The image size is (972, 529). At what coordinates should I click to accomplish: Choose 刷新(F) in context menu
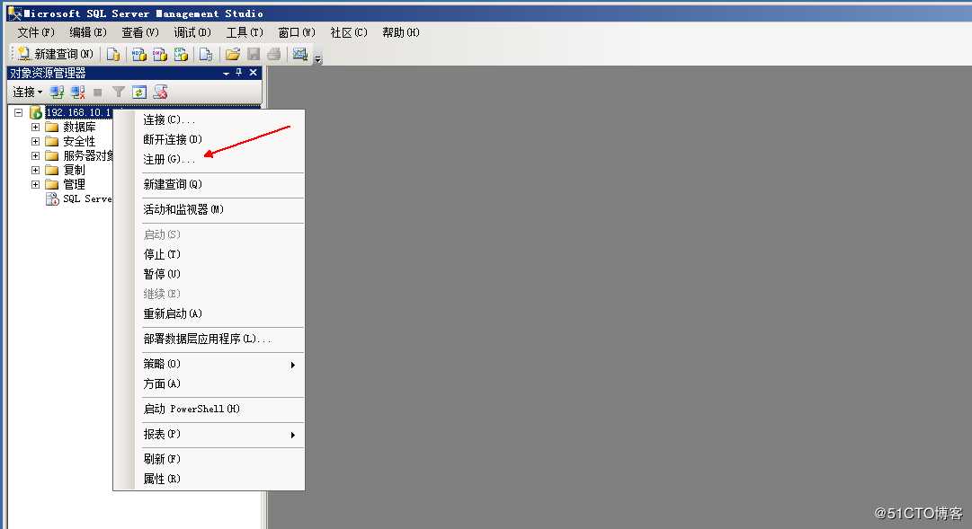pos(209,459)
